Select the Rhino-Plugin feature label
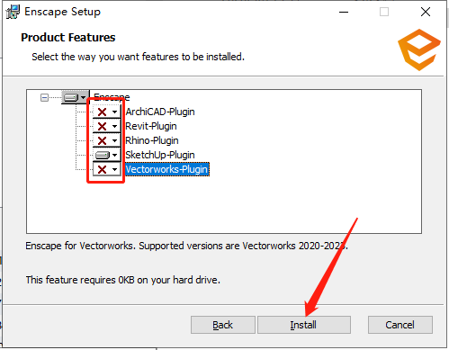The image size is (449, 350). [152, 140]
